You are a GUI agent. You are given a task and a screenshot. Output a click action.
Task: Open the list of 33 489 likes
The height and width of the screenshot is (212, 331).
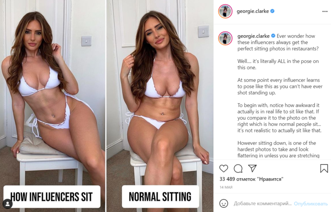click(x=251, y=179)
